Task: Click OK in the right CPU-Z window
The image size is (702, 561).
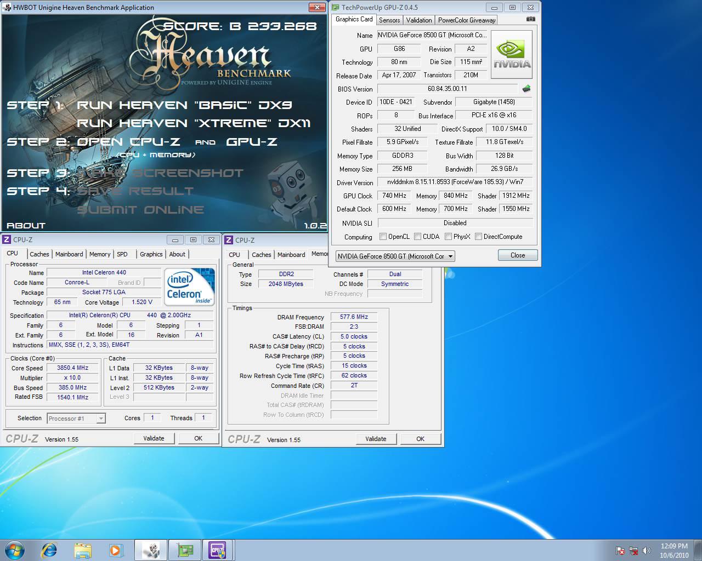Action: coord(420,439)
